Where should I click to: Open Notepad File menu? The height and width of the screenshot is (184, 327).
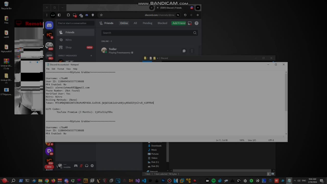(48, 69)
